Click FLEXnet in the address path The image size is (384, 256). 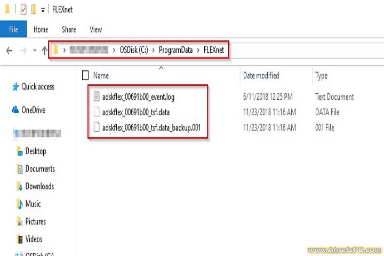click(x=214, y=50)
